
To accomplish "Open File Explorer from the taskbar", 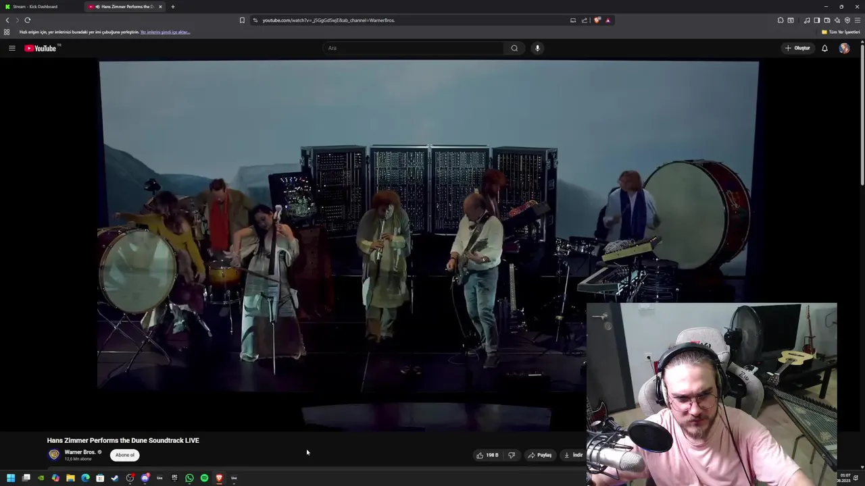I will [x=70, y=478].
